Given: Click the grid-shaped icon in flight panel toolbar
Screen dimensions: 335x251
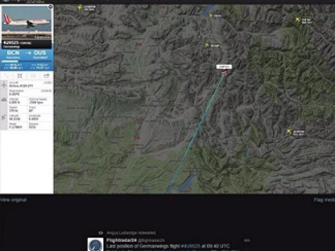Looking at the screenshot, I should pyautogui.click(x=20, y=75).
